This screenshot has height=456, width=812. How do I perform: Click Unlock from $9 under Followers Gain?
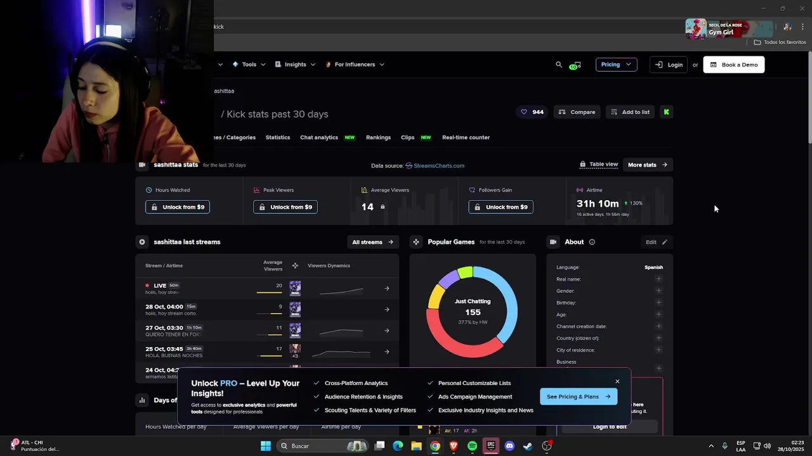501,207
